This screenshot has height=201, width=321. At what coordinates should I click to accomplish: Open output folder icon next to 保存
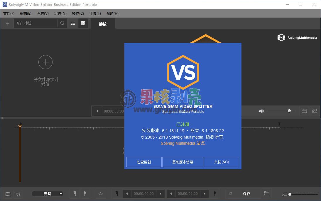pos(266,194)
